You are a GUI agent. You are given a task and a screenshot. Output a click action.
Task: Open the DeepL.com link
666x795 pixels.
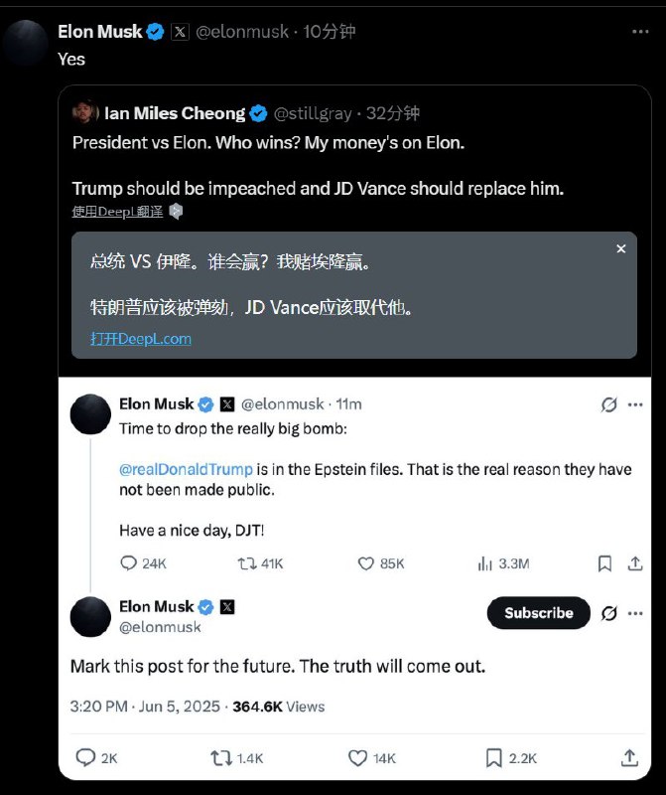coord(141,339)
